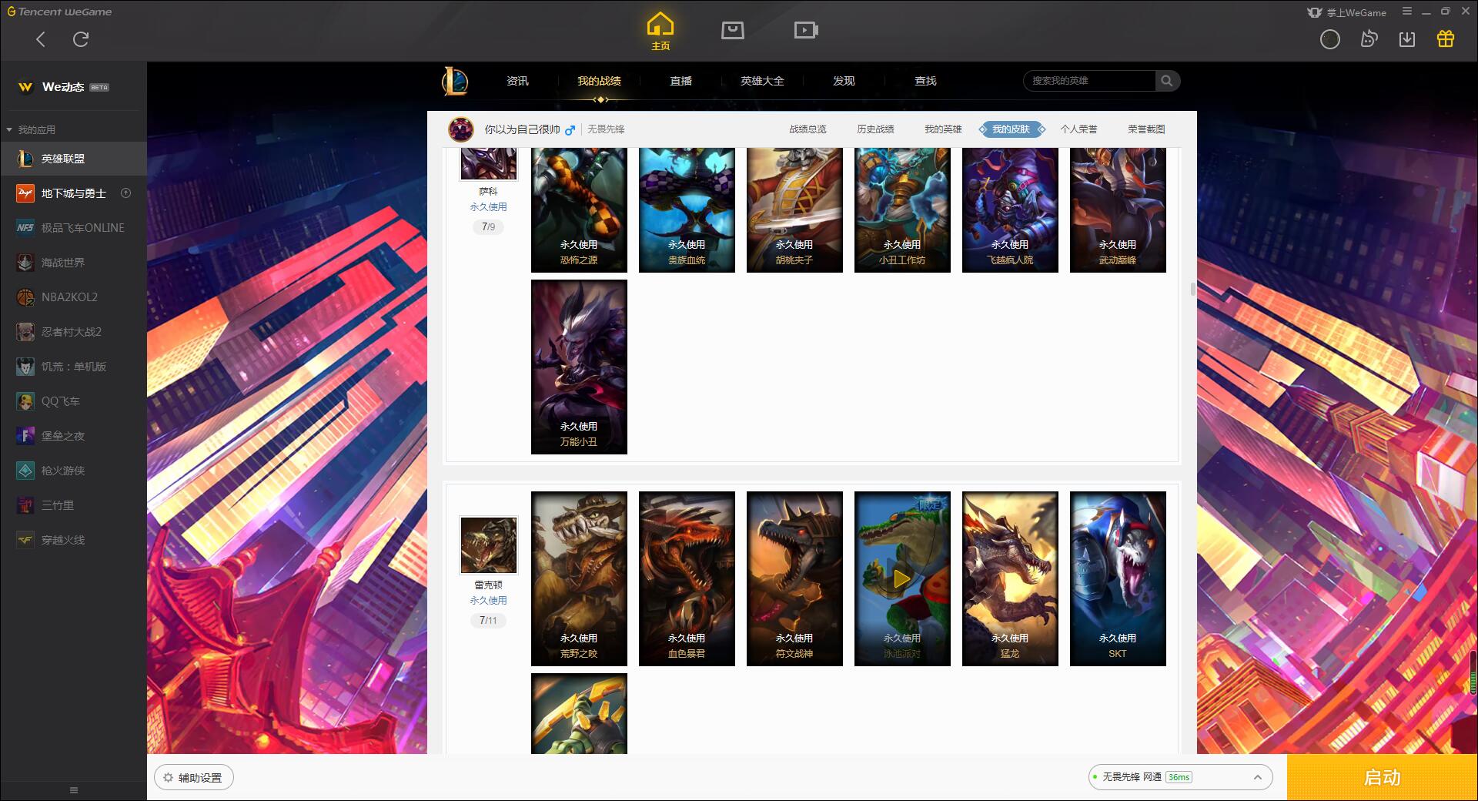Expand the 无畏先锋 网通 server dropdown

coord(1180,777)
